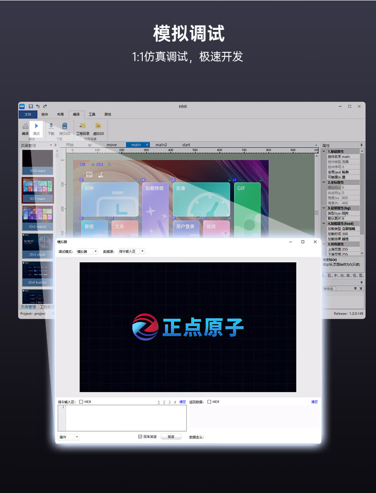Image resolution: width=376 pixels, height=493 pixels.
Task: Click the GIF card on canvas
Action: click(x=247, y=209)
